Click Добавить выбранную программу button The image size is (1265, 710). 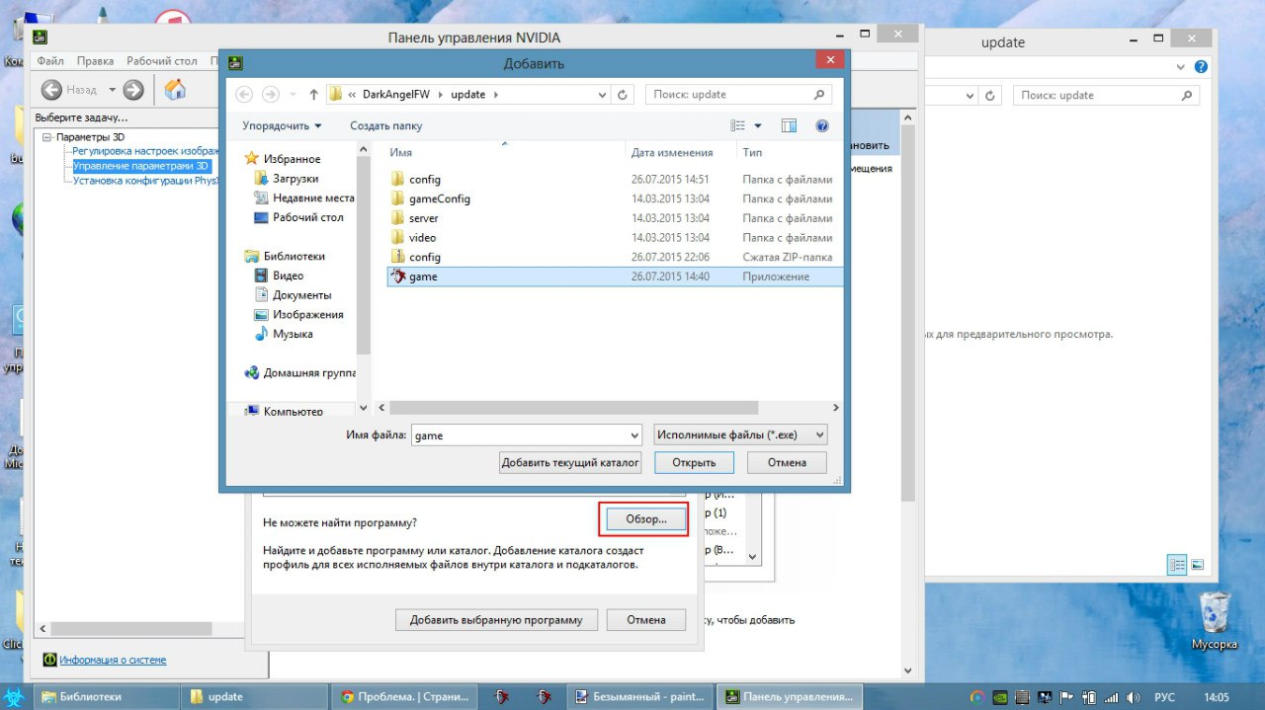497,620
